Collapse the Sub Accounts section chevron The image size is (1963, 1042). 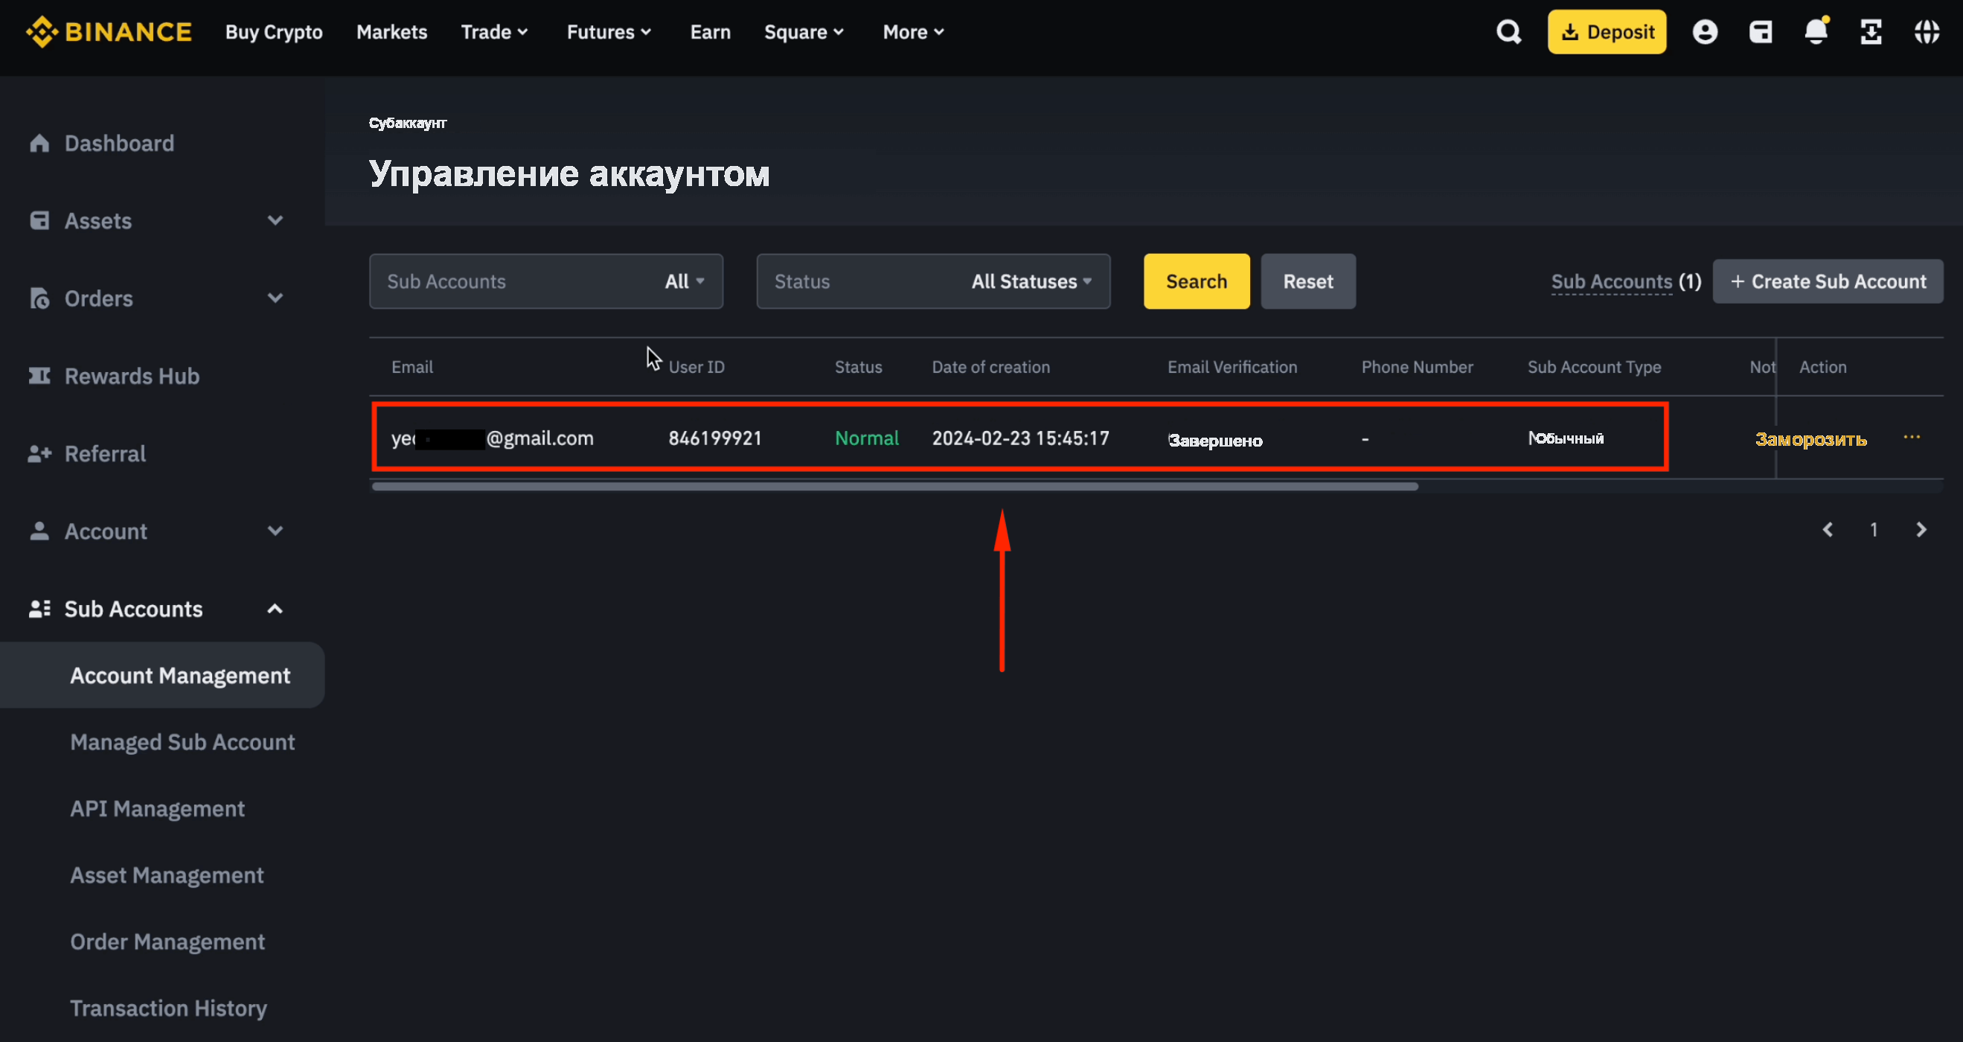tap(275, 609)
